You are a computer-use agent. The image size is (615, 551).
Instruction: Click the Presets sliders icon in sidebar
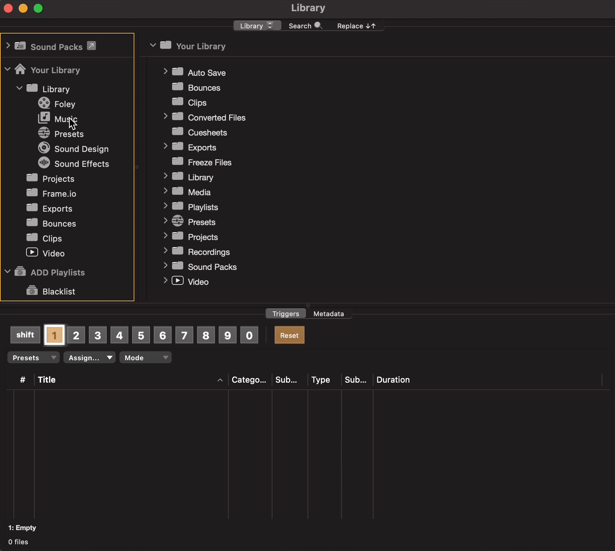(44, 133)
